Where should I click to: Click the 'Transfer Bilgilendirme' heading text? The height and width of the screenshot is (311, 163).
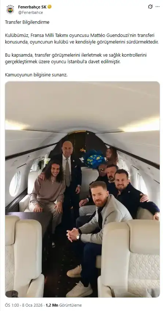(27, 22)
